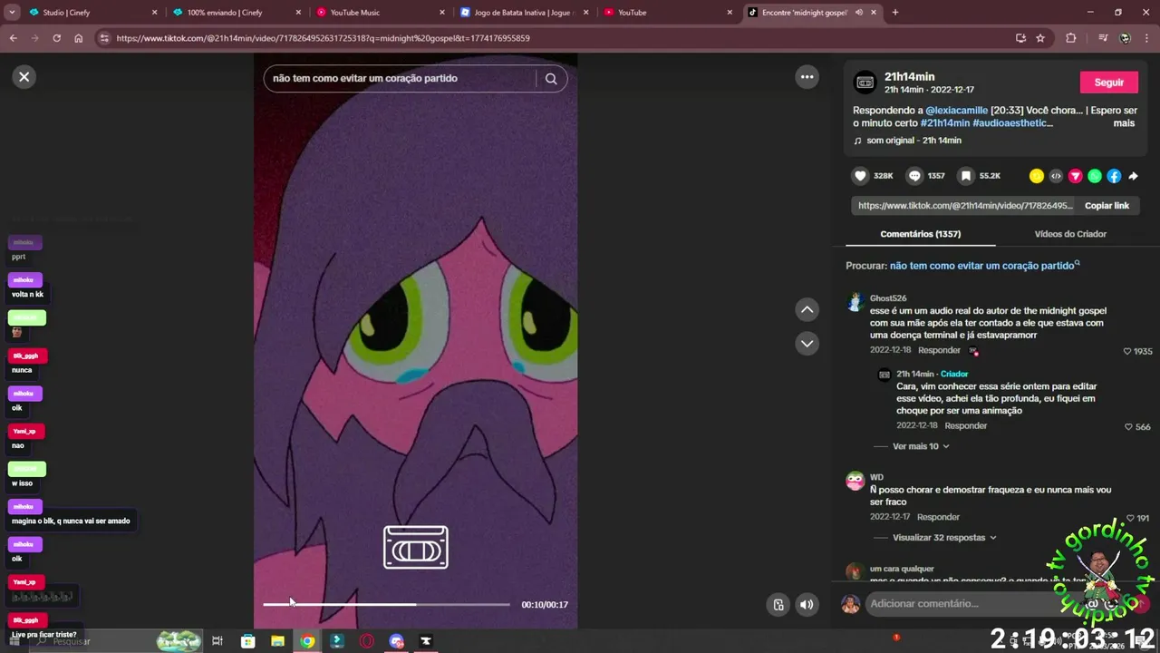
Task: Switch to Comentários (1357) tab
Action: pyautogui.click(x=920, y=234)
